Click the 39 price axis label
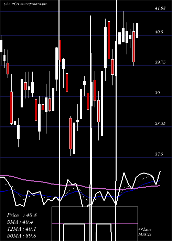This screenshot has width=172, height=241. (x=158, y=93)
